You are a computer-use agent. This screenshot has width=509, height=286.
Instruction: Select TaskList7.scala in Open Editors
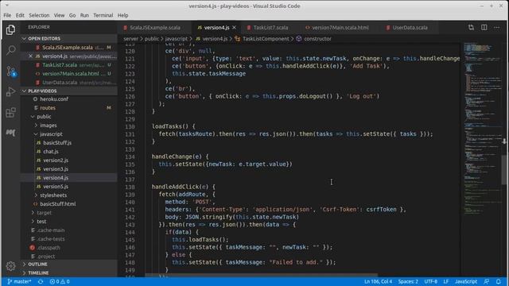(x=60, y=65)
